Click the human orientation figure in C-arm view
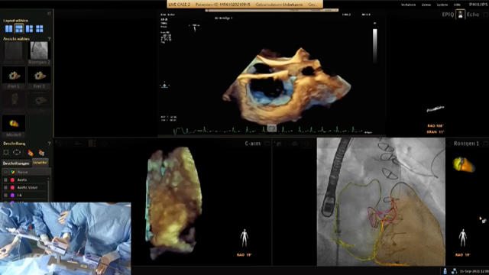This screenshot has height=275, width=489. (x=244, y=238)
